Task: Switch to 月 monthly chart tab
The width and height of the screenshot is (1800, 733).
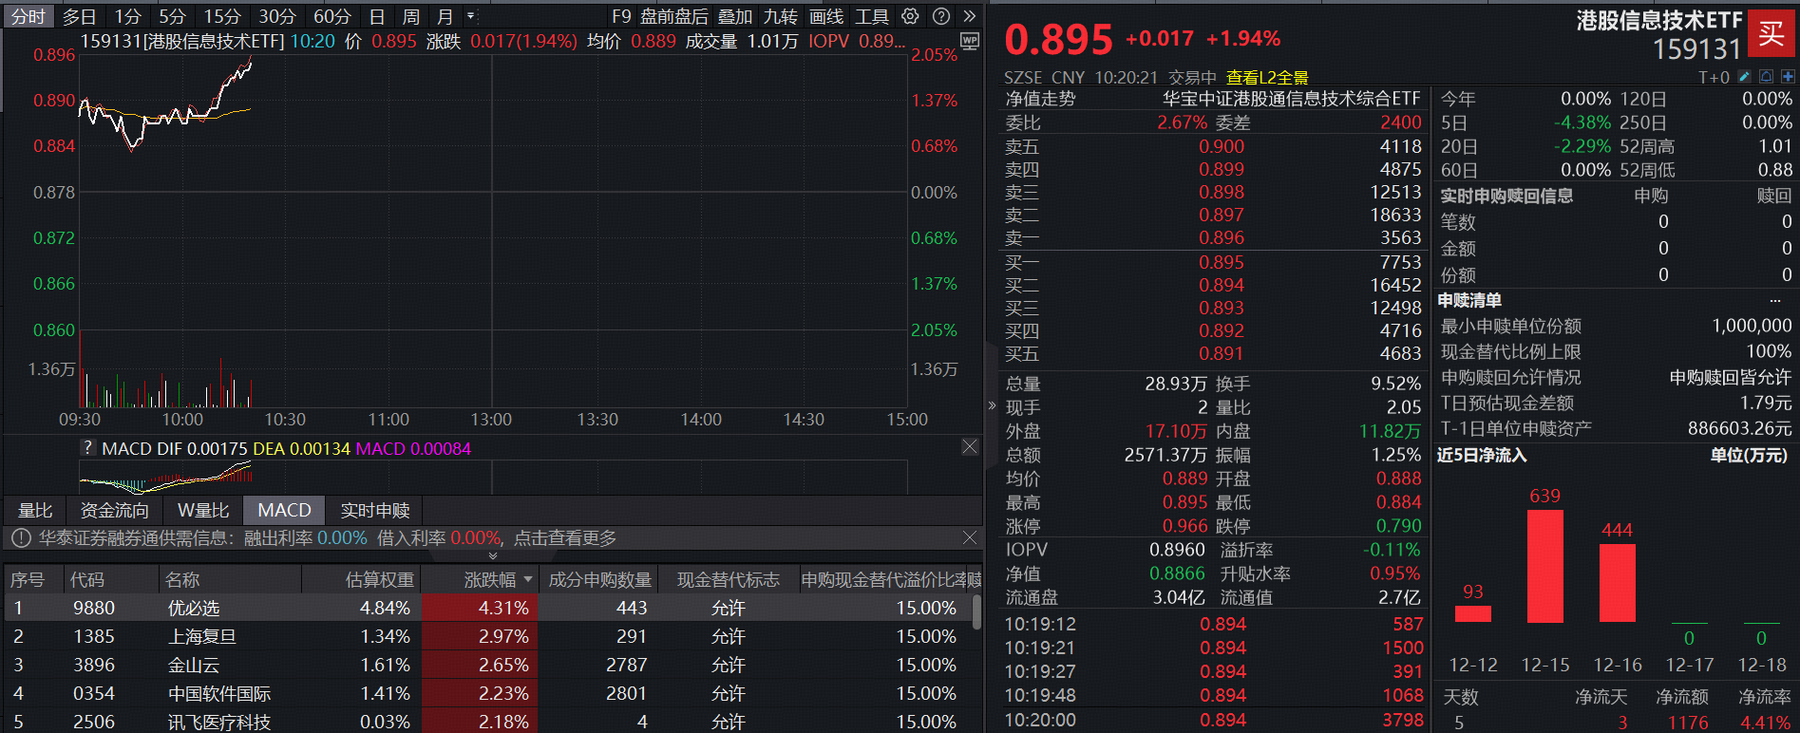Action: (445, 16)
